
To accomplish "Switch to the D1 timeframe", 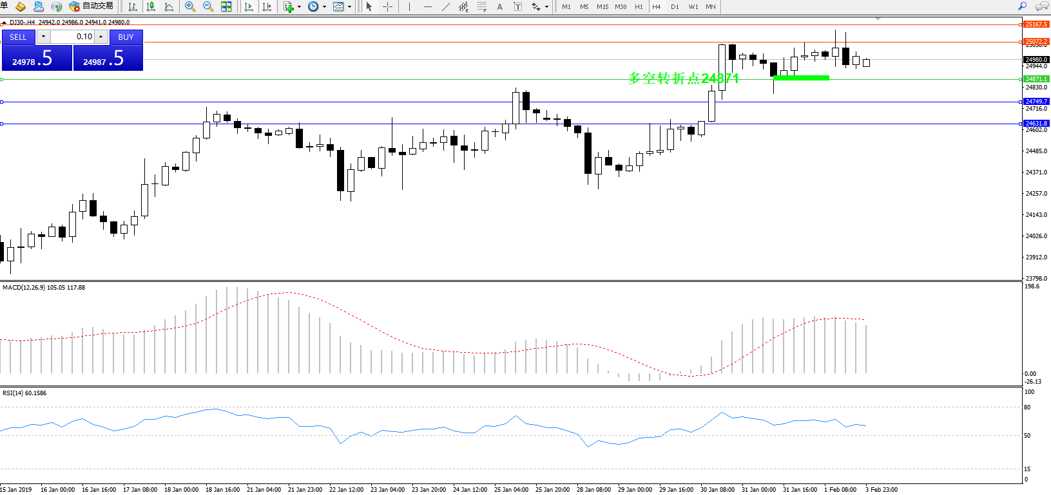I will click(x=675, y=6).
